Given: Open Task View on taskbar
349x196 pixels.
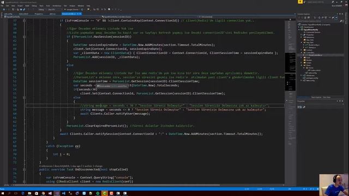Looking at the screenshot, I should [x=16, y=193].
